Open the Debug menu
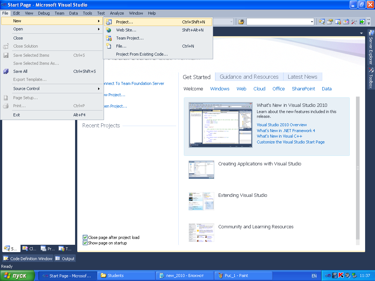Screen dimensions: 375x281 [44, 13]
